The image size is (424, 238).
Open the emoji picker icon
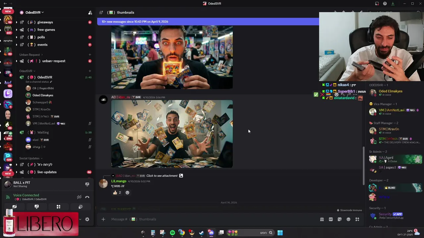point(348,219)
